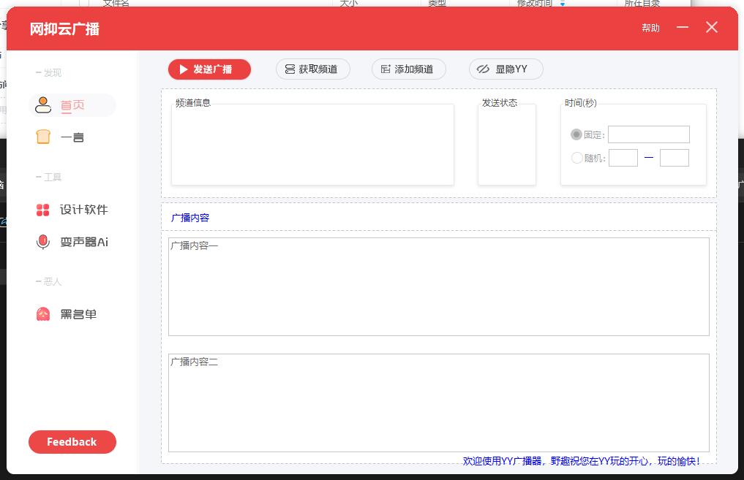Click the microphone icon beside 变声器Ai
The width and height of the screenshot is (744, 480).
[43, 242]
